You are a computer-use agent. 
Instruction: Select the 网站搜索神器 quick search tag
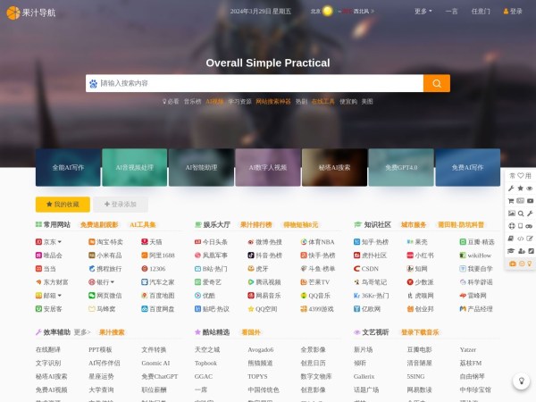[273, 102]
